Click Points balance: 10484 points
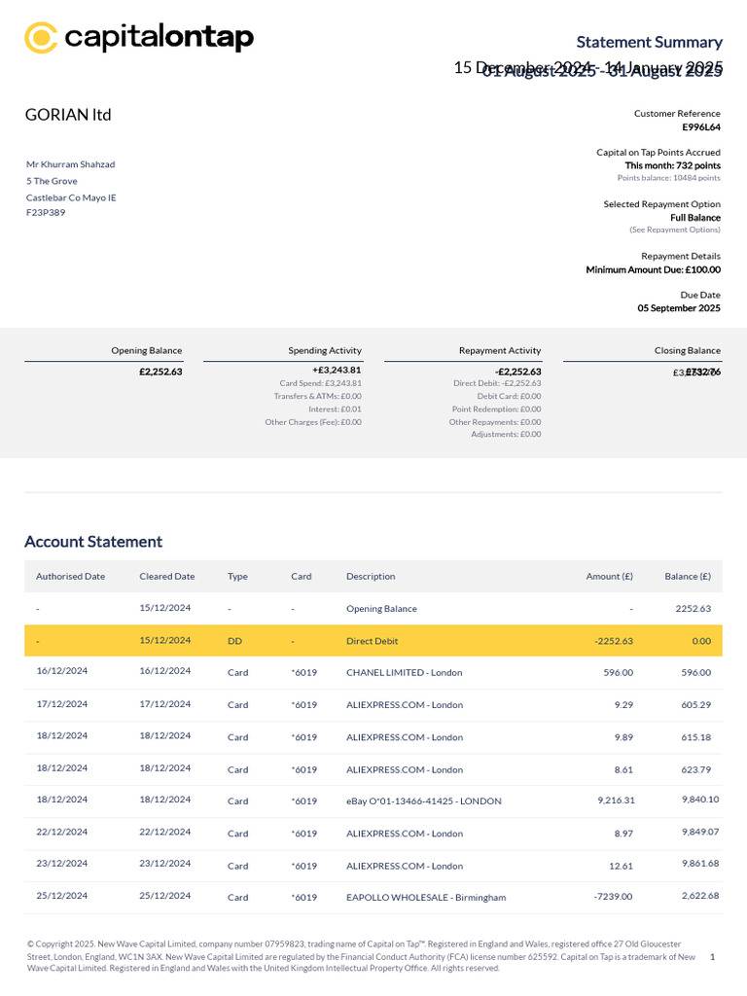The image size is (747, 996). coord(669,178)
